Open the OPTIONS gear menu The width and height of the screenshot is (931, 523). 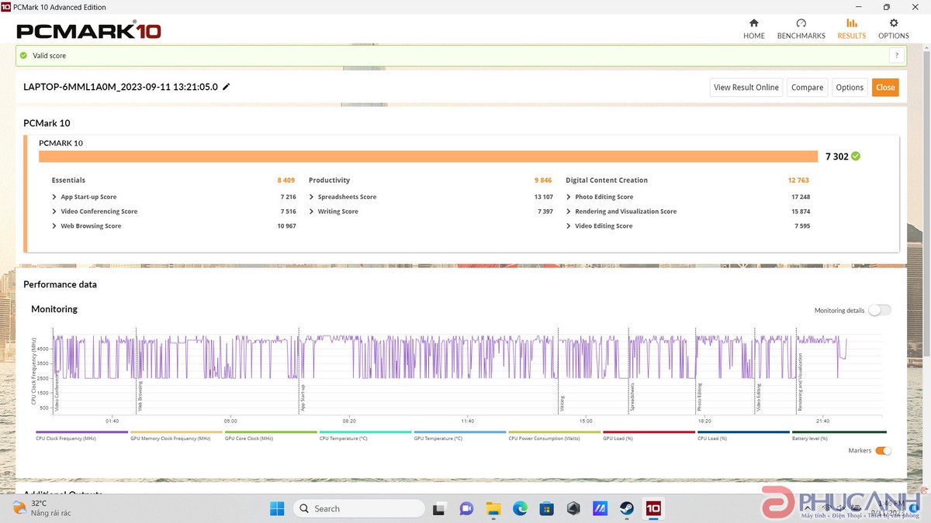pos(893,29)
